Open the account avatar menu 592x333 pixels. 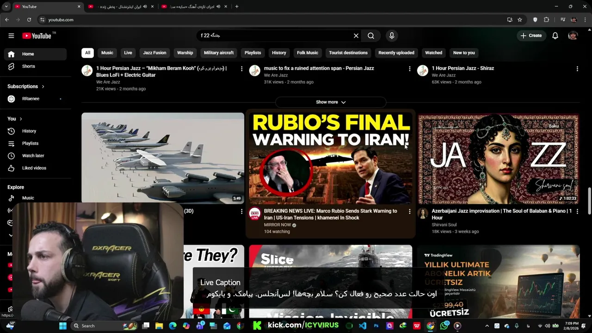[x=573, y=36]
